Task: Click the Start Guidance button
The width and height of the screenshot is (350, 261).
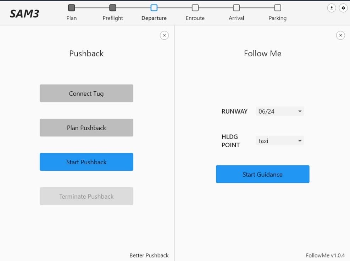Action: pyautogui.click(x=262, y=174)
